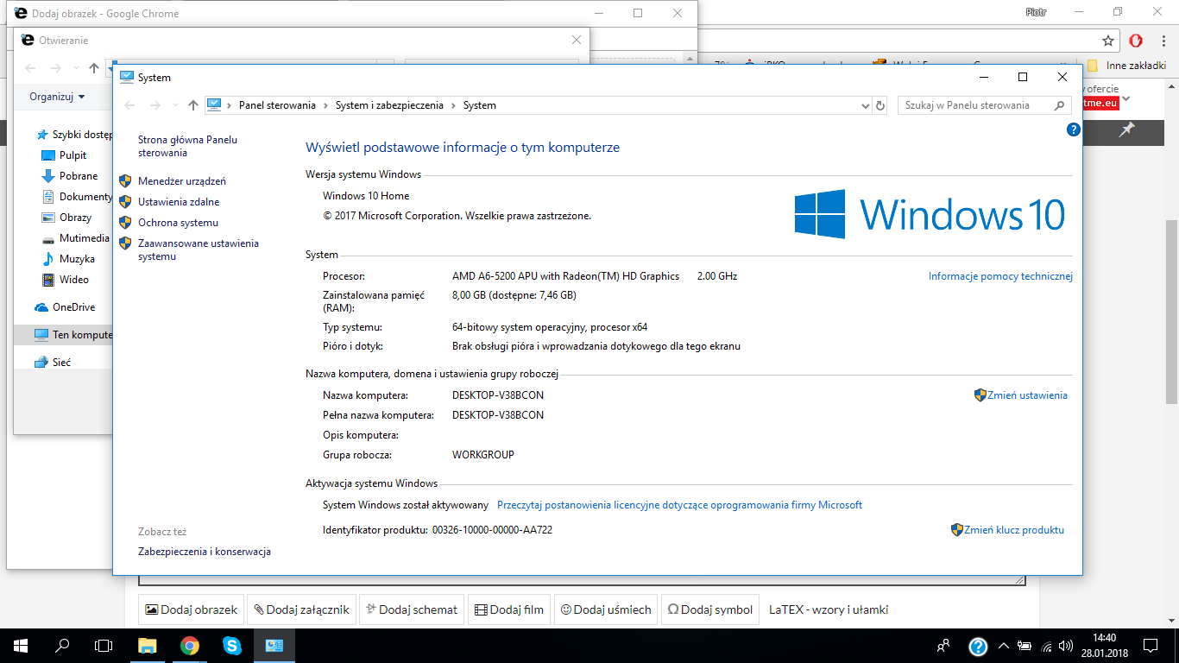Click the Dodaj symbol button
The image size is (1179, 663).
click(x=710, y=609)
